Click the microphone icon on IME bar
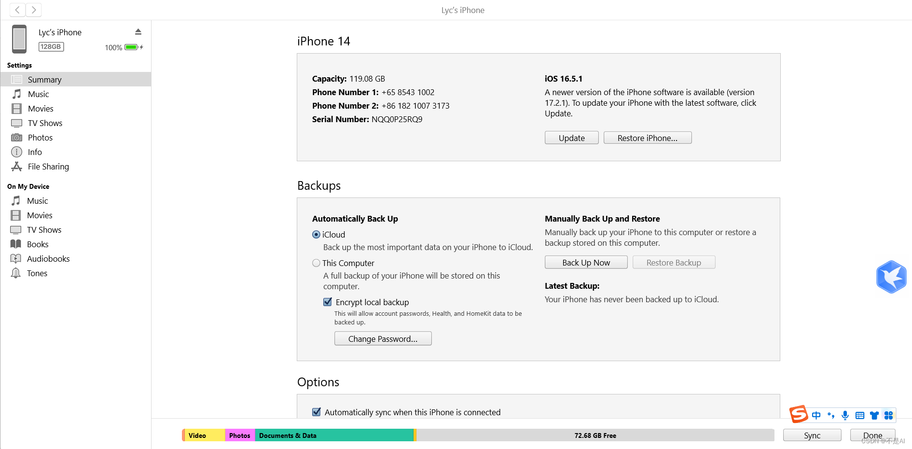Image resolution: width=912 pixels, height=449 pixels. click(845, 415)
